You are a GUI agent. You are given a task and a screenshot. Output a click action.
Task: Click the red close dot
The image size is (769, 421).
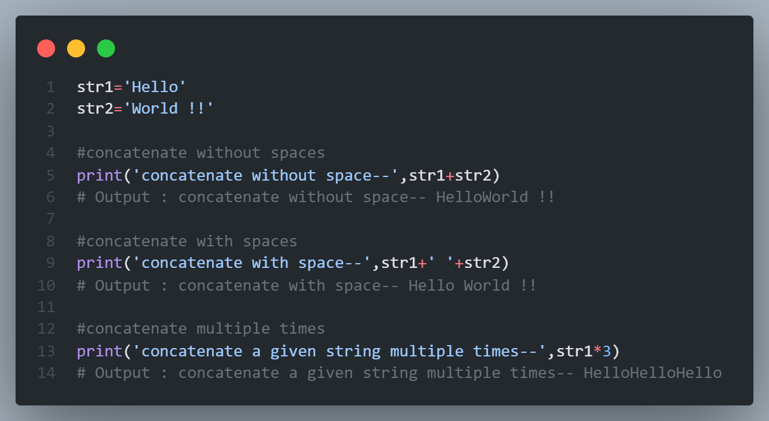pos(46,48)
